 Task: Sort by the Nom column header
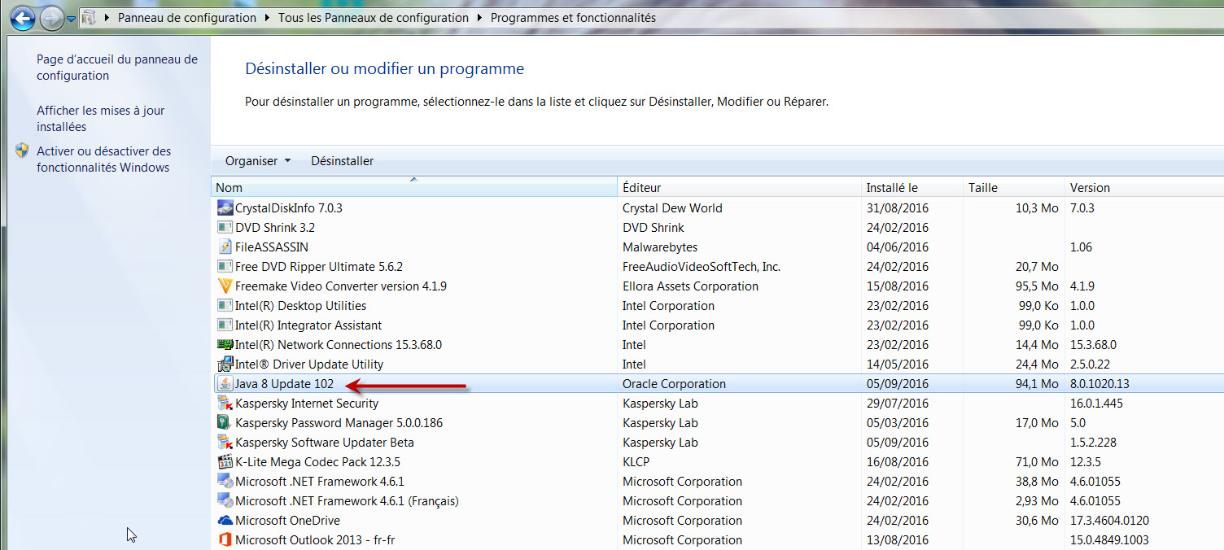point(414,188)
